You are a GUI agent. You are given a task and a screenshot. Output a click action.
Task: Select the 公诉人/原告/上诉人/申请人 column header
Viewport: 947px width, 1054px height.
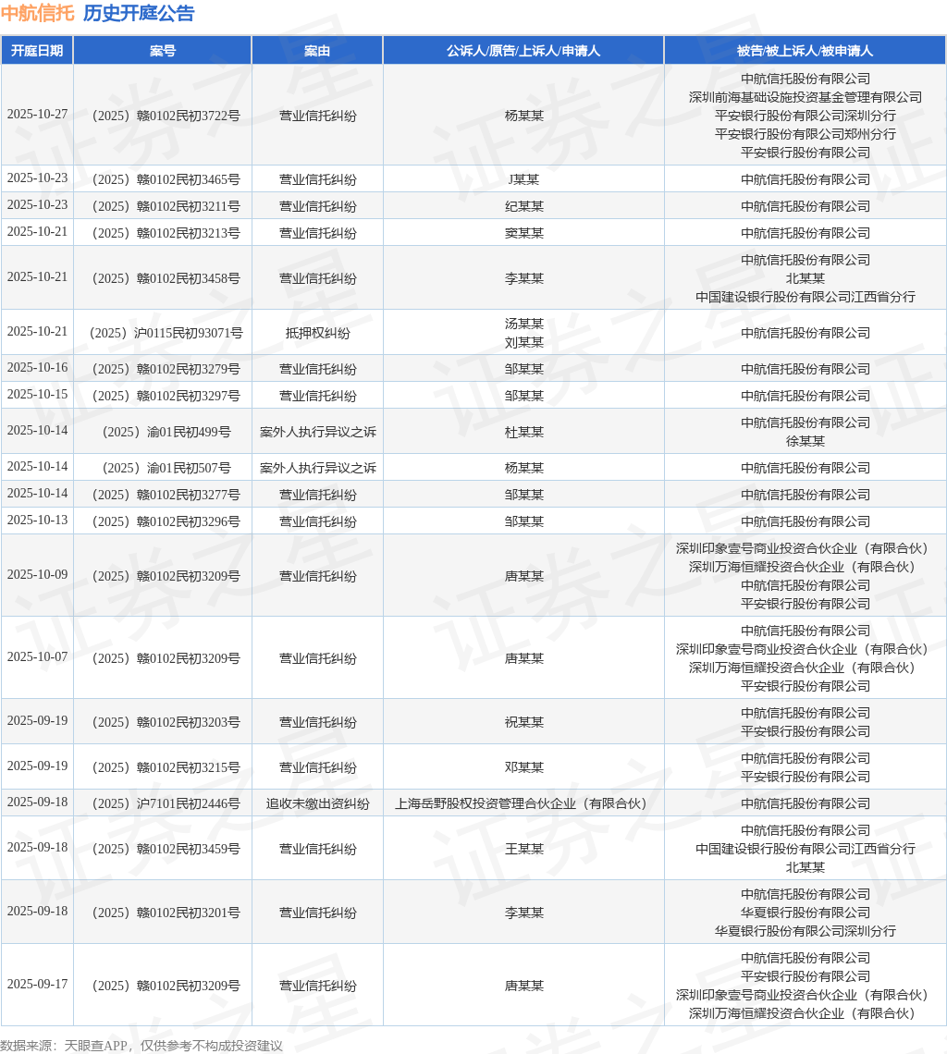[x=524, y=51]
